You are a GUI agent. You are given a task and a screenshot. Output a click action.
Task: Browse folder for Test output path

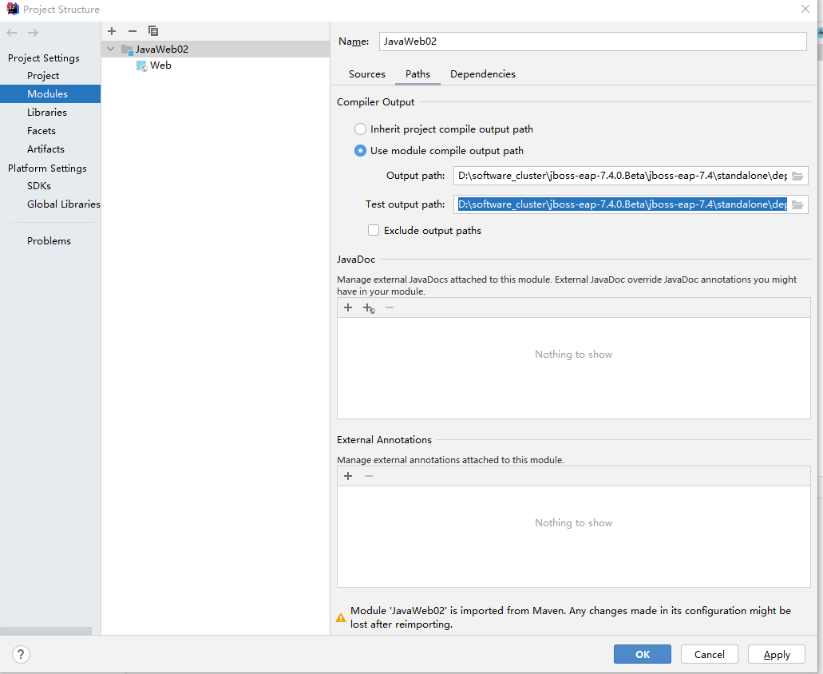click(x=797, y=204)
